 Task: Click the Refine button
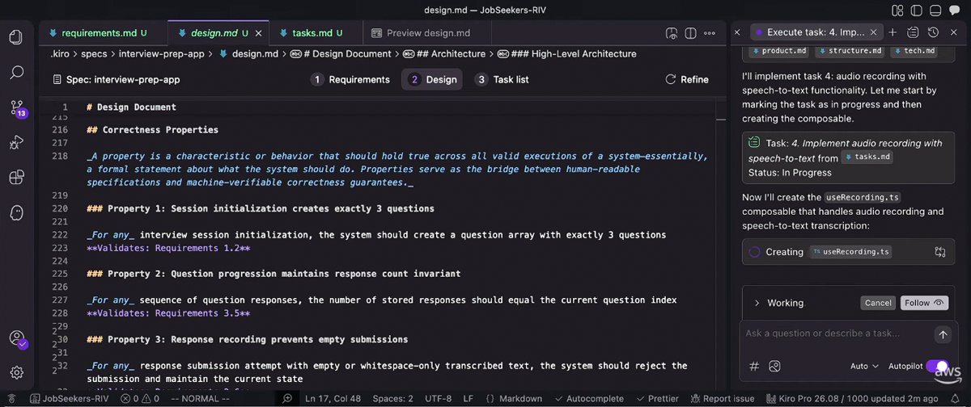click(x=686, y=79)
